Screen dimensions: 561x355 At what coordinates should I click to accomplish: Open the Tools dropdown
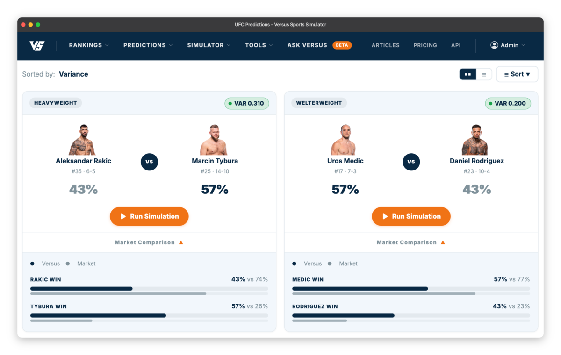(259, 45)
